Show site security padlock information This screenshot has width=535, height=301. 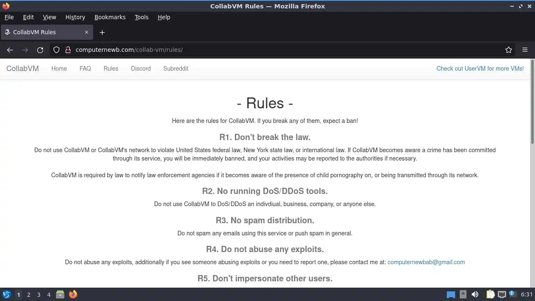tap(68, 50)
